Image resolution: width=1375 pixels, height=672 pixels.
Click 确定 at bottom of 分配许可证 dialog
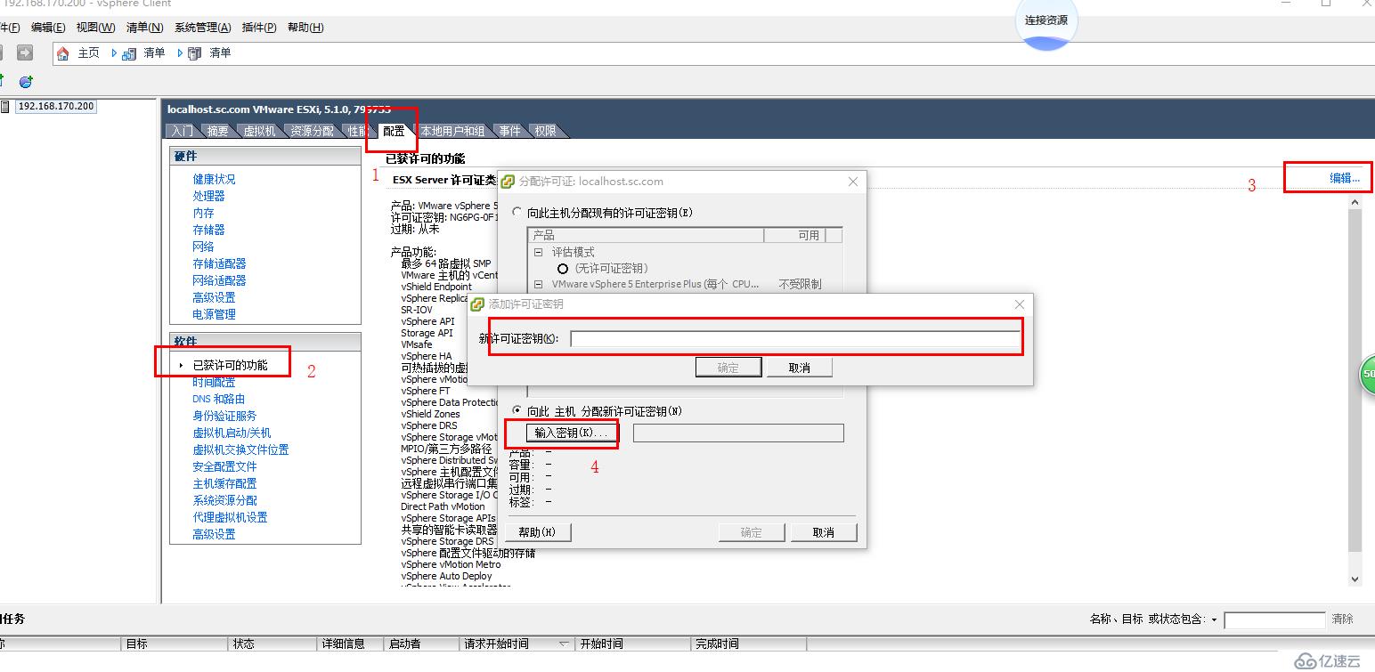[752, 532]
